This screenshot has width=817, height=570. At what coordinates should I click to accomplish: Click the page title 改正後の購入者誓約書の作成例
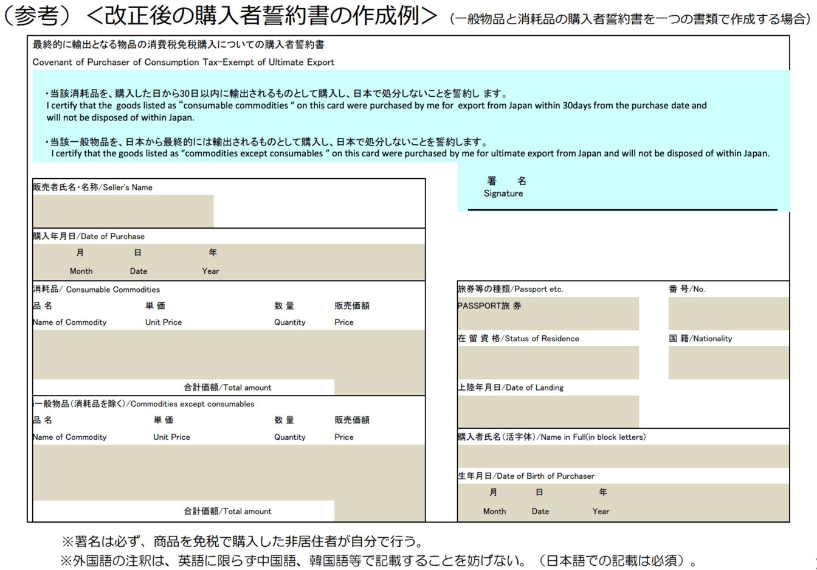coord(262,15)
